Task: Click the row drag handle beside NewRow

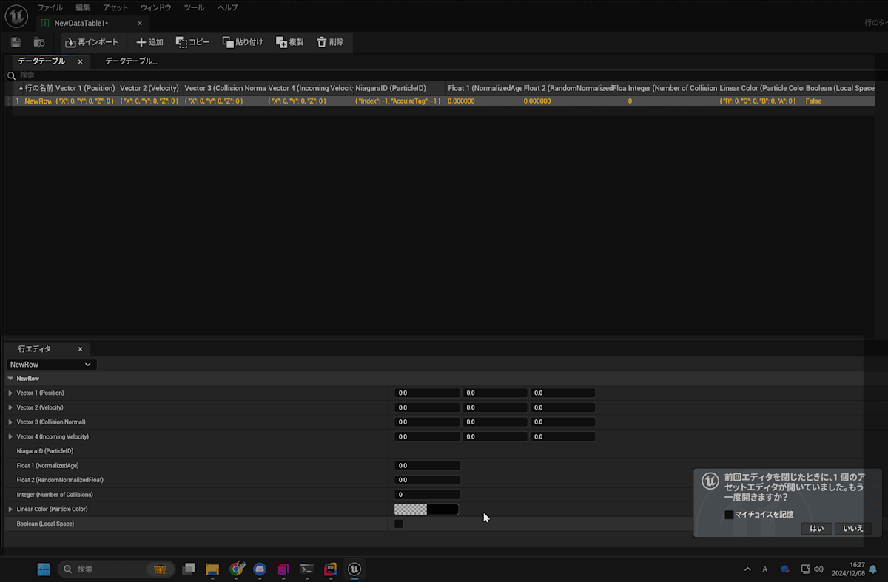Action: 9,101
